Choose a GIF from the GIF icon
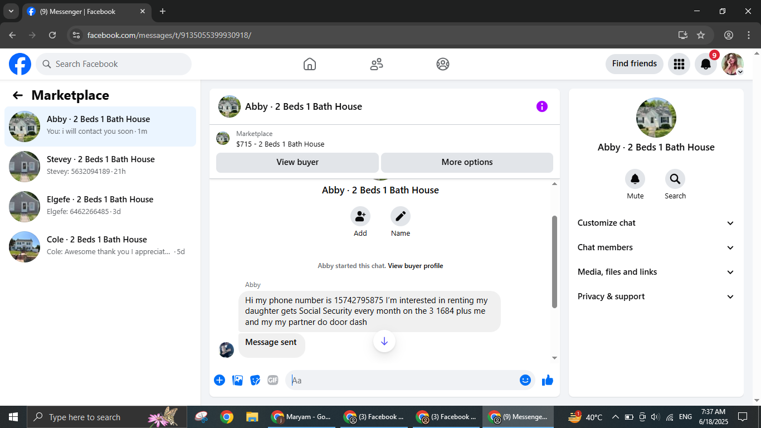Viewport: 761px width, 428px height. pos(273,380)
